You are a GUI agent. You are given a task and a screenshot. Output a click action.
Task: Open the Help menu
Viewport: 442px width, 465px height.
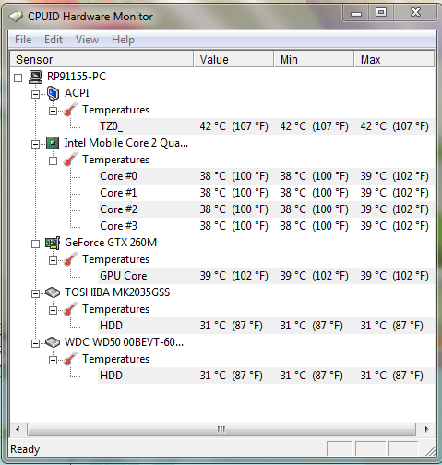(123, 40)
